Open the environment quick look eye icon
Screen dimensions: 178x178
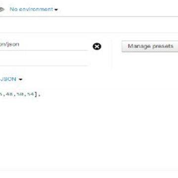(x=1, y=9)
